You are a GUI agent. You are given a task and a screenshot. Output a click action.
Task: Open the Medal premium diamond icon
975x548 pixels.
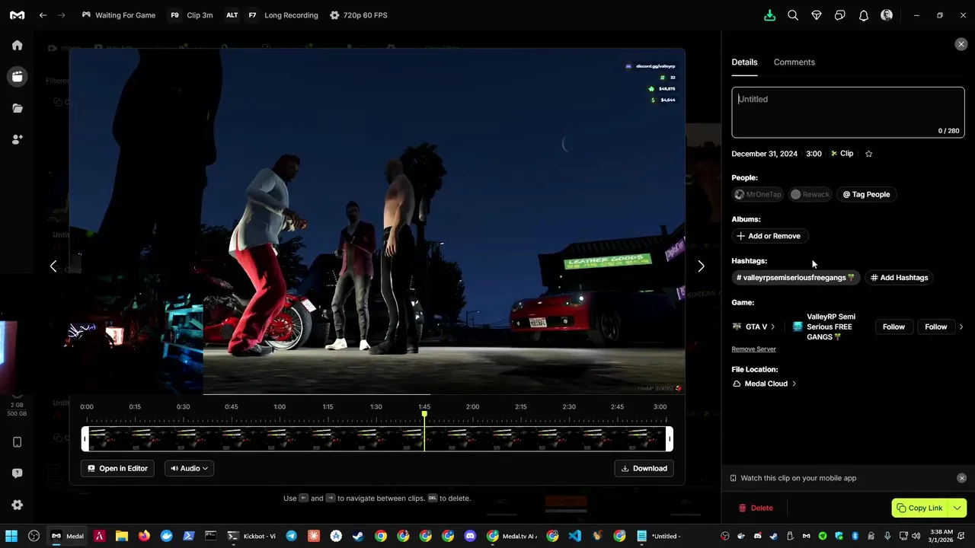point(817,15)
